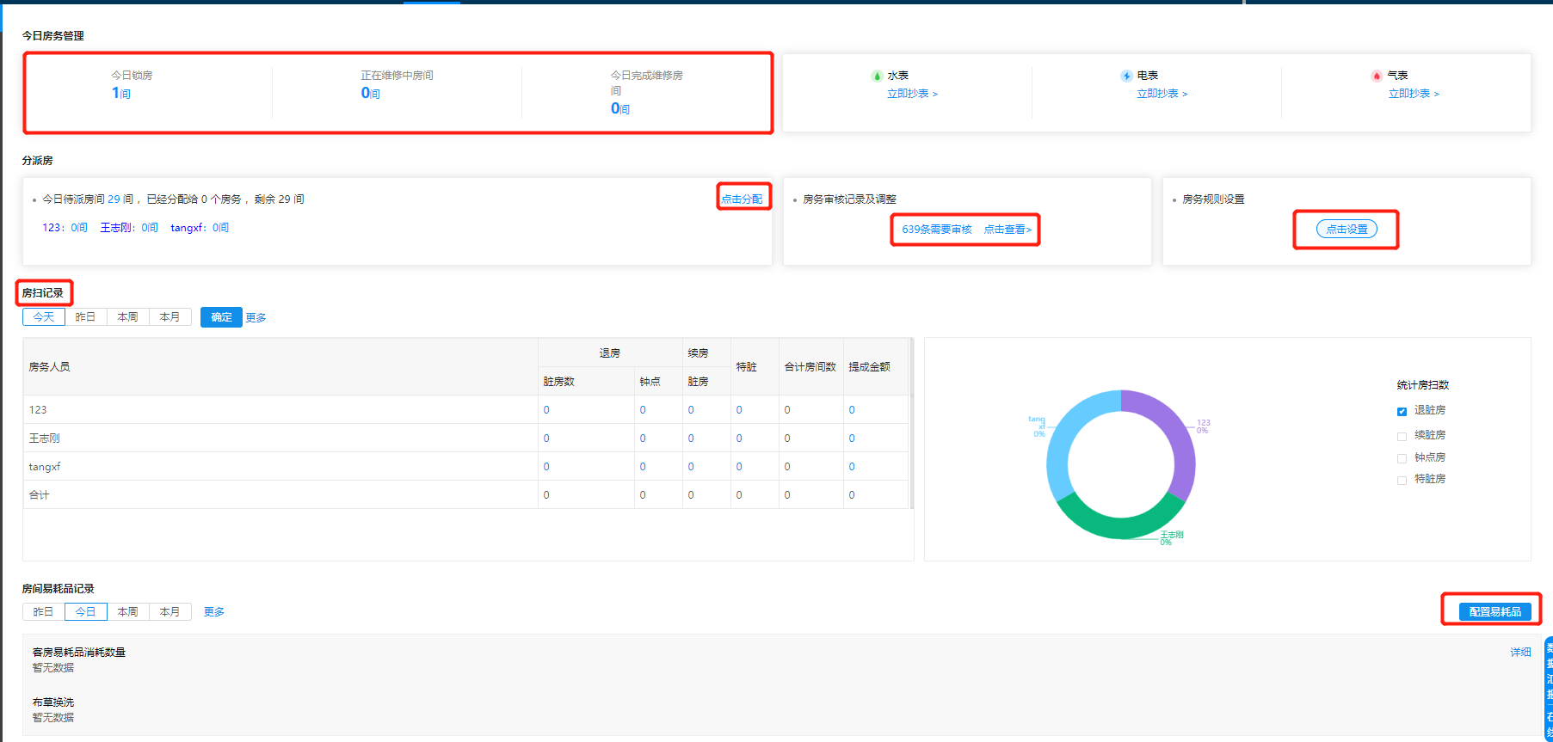Enable the 续脏房 checkbox

(1402, 436)
